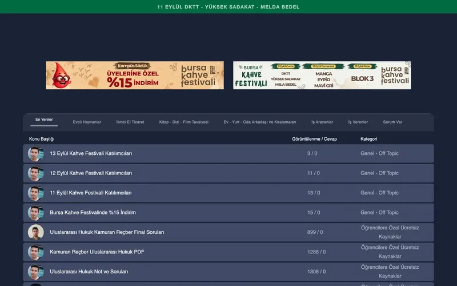This screenshot has height=286, width=457.
Task: Select Kitap - Dizi - Film Tavsiyesi tab
Action: click(x=183, y=122)
